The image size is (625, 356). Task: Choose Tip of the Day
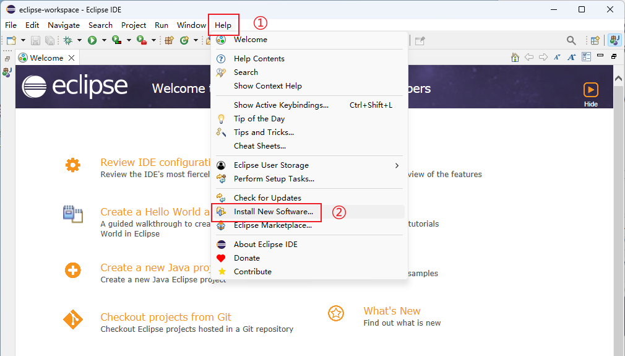point(309,118)
